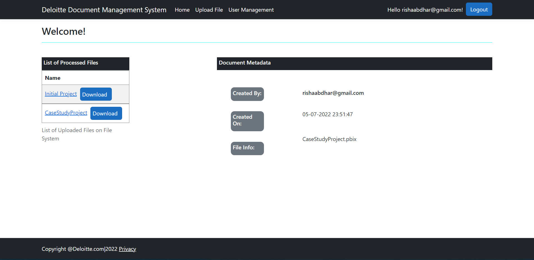Click the Copyright @Deloitte.com|2022 footer text
The image size is (534, 260).
80,249
